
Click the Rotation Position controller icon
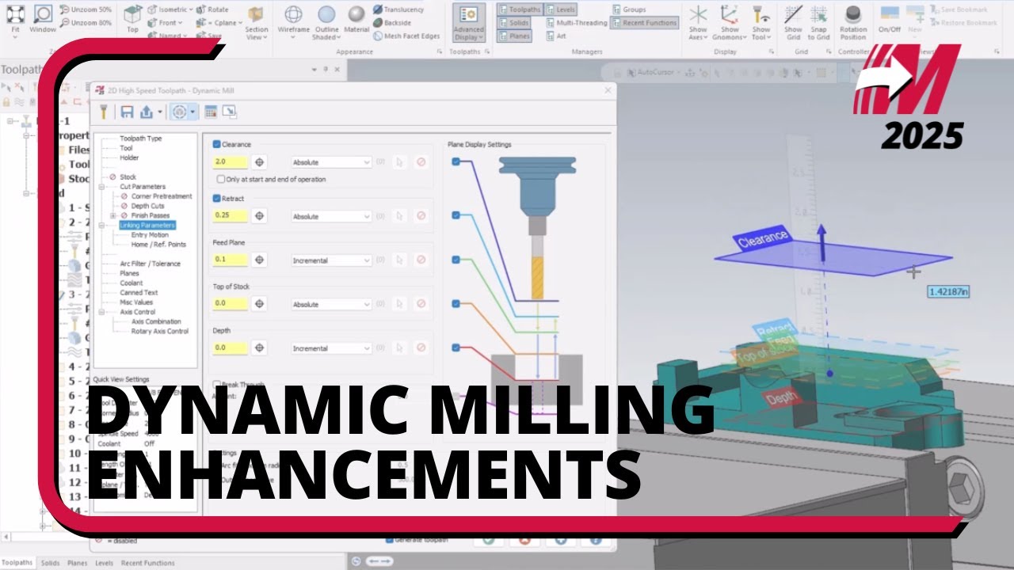(x=853, y=14)
